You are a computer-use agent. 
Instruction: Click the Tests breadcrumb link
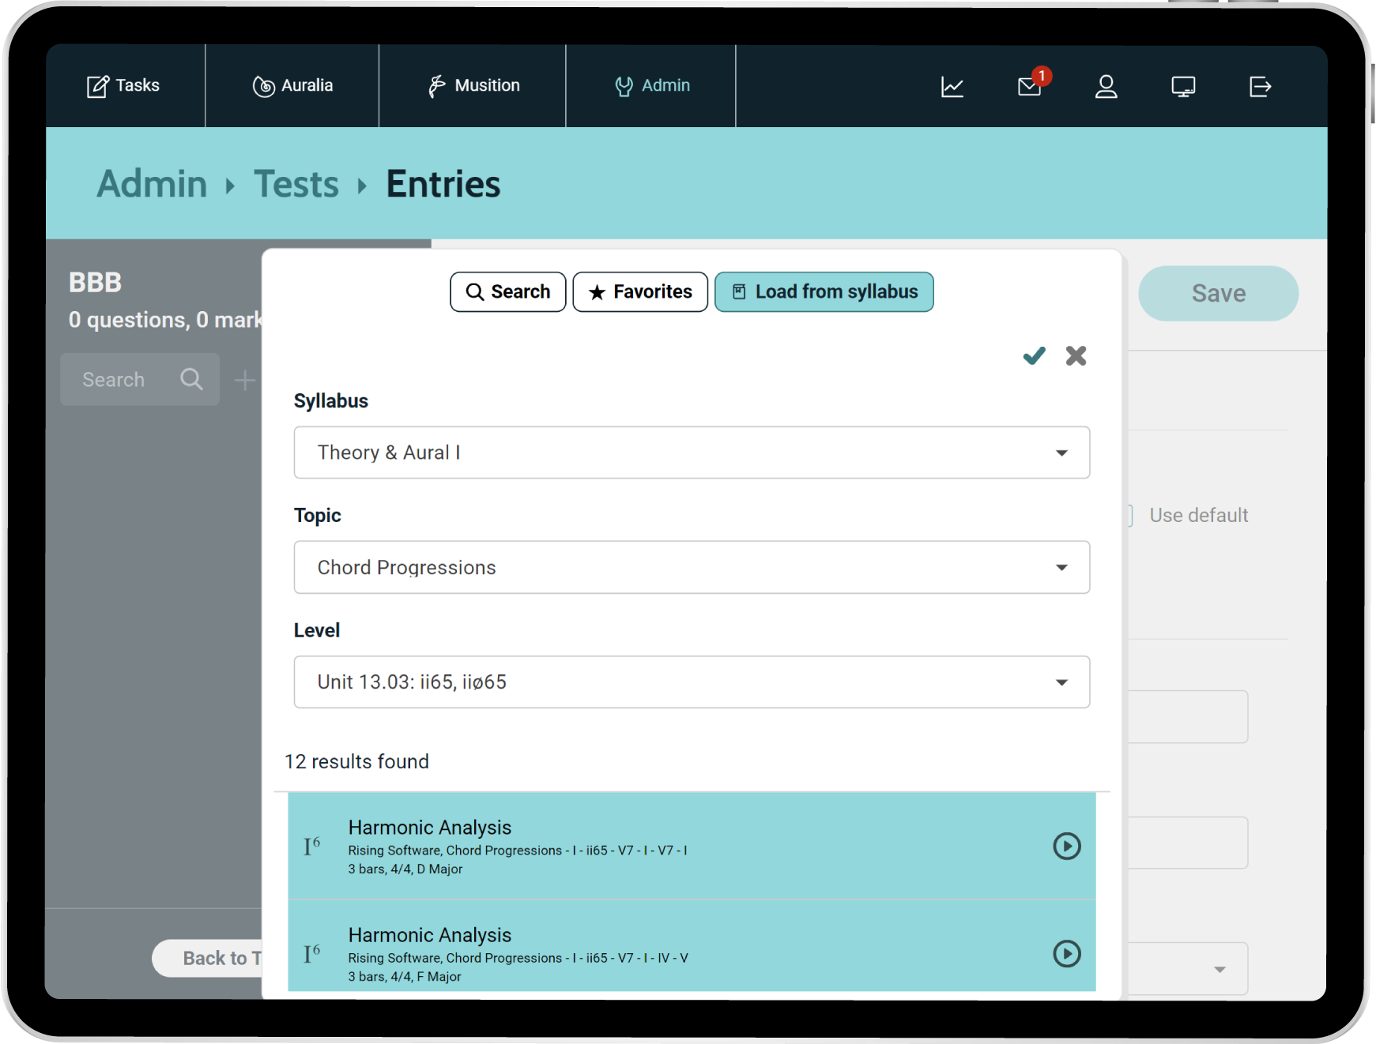coord(296,185)
